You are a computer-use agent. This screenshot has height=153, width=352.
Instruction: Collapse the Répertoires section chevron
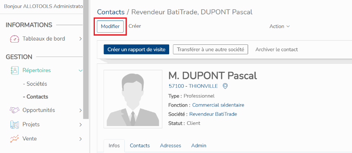click(x=80, y=71)
